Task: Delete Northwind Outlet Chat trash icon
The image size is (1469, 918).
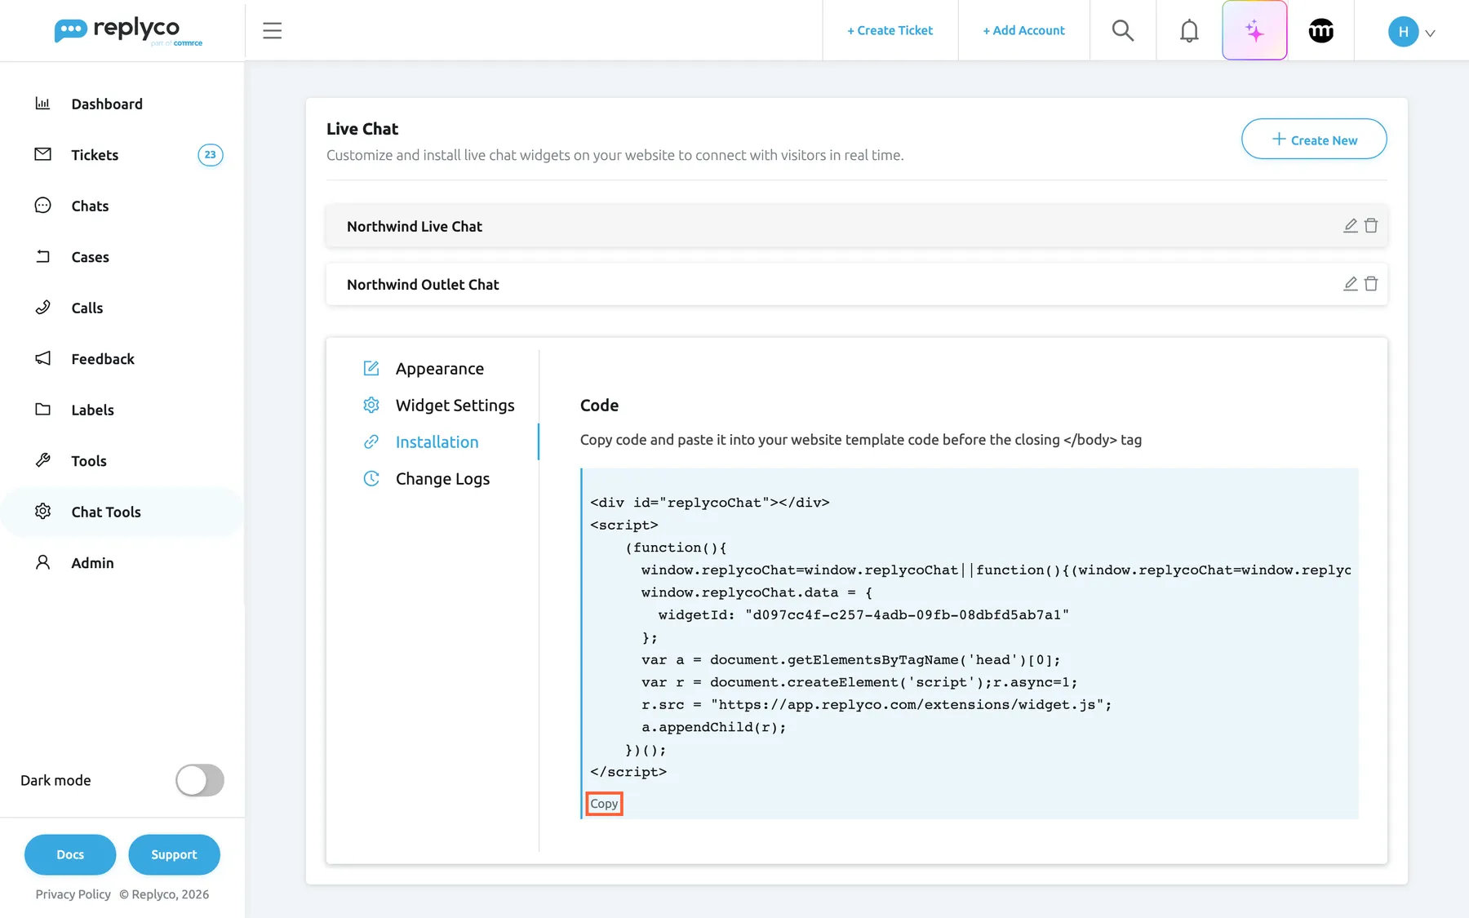Action: (1371, 284)
